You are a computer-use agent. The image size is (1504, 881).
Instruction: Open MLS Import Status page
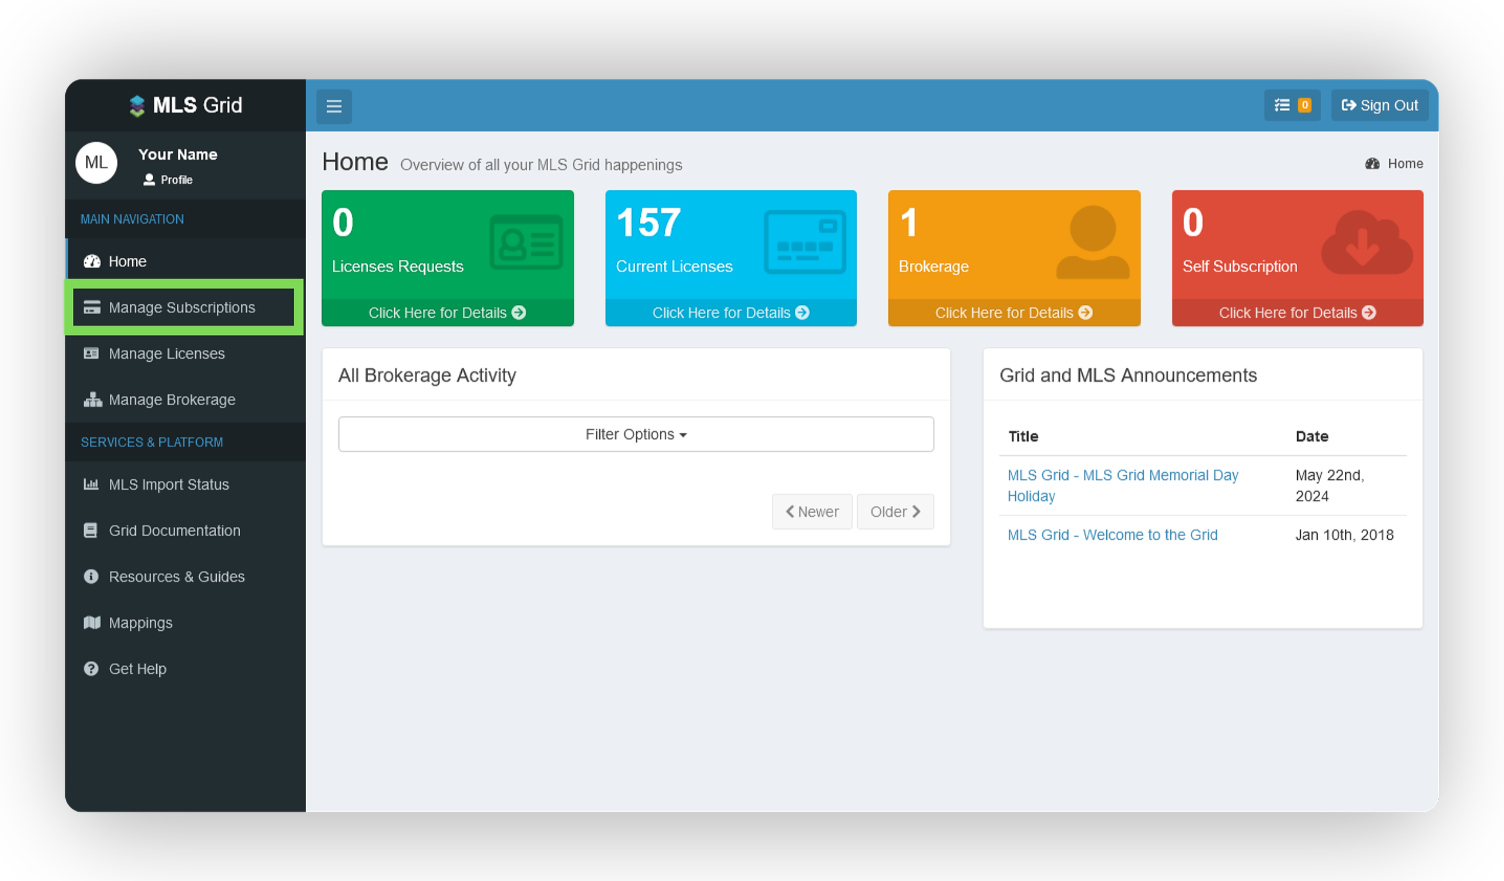(x=186, y=485)
